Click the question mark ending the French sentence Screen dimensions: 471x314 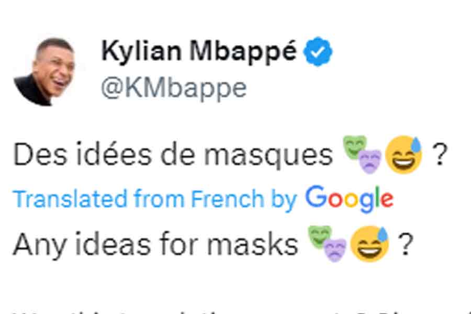(x=439, y=153)
